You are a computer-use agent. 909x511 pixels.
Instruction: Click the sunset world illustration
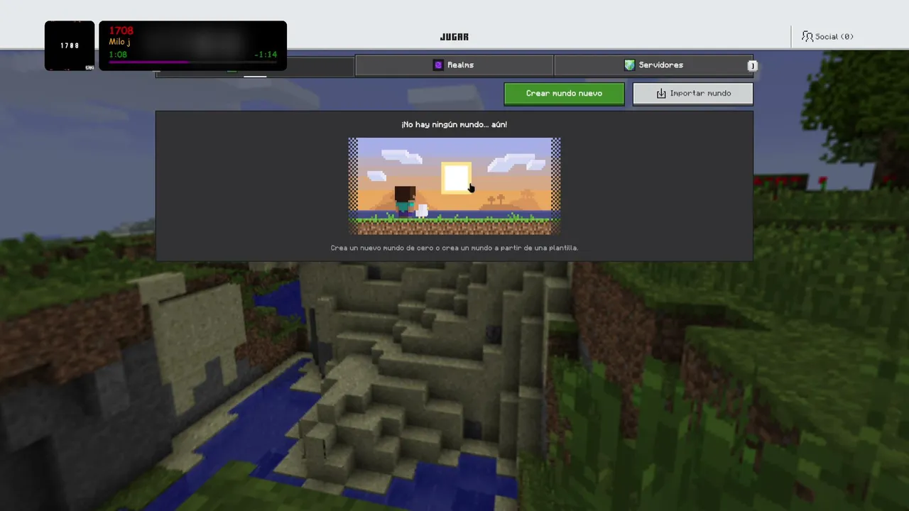[x=454, y=186]
